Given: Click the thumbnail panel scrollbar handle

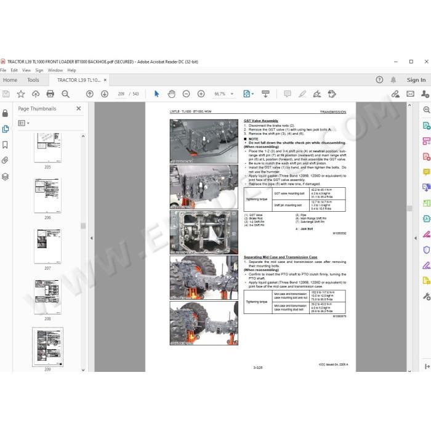Looking at the screenshot, I should (83, 226).
